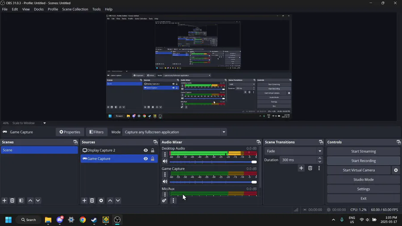
Task: Expand capture Mode dropdown
Action: [x=224, y=132]
